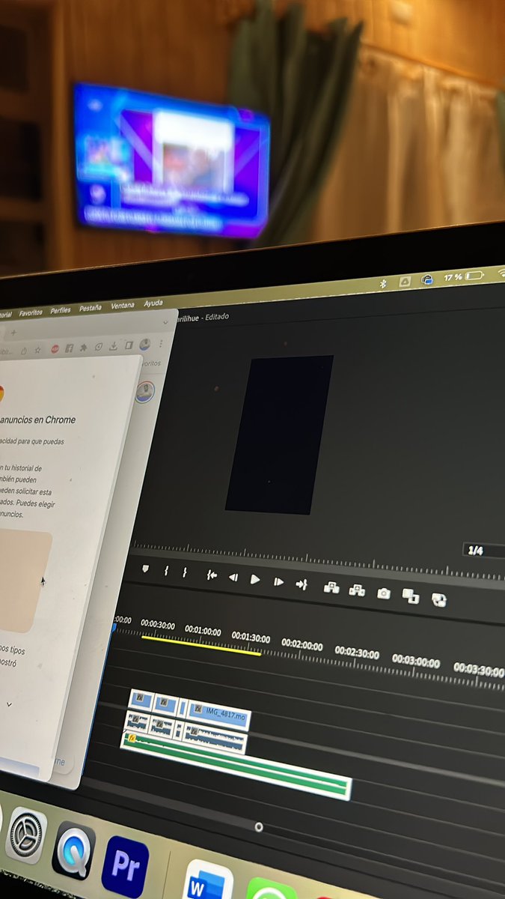
Task: Click the Google Drive menu bar icon
Action: coord(405,281)
